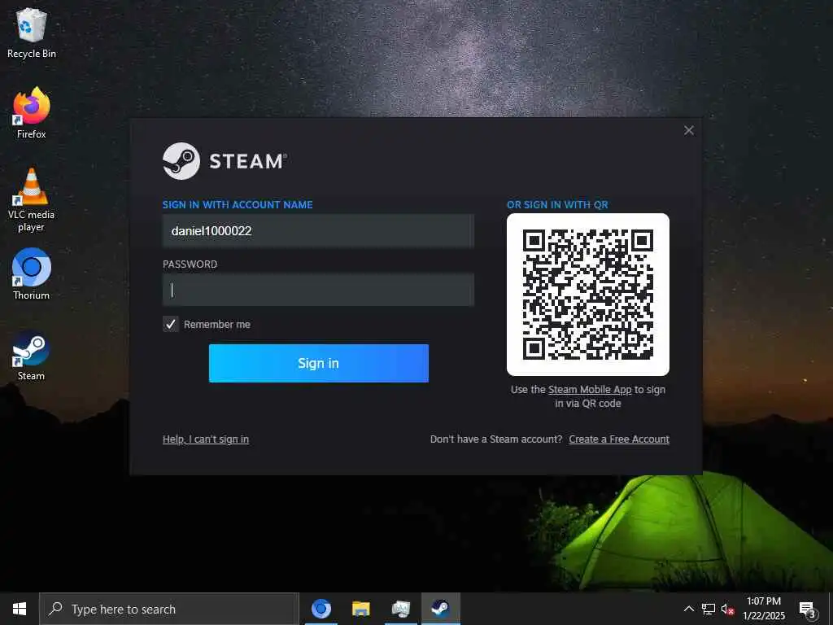The width and height of the screenshot is (833, 625).
Task: Focus the account name input field
Action: (x=318, y=230)
